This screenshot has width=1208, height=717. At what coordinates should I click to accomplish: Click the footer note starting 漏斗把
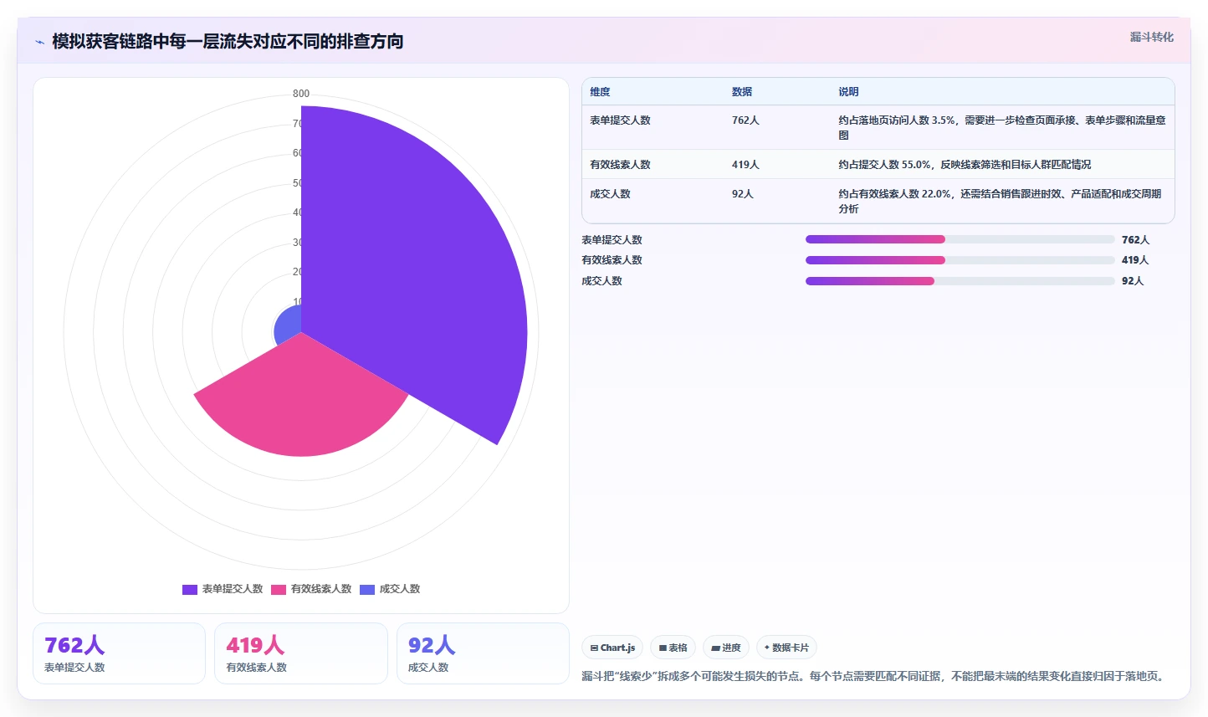point(874,676)
